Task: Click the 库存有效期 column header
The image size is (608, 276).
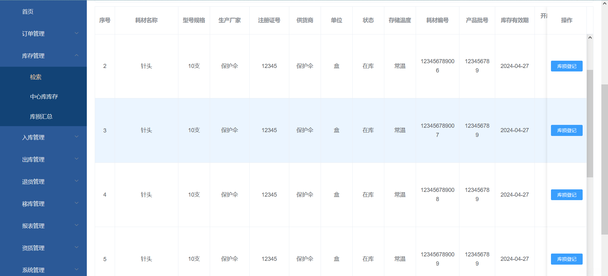Action: coord(515,20)
